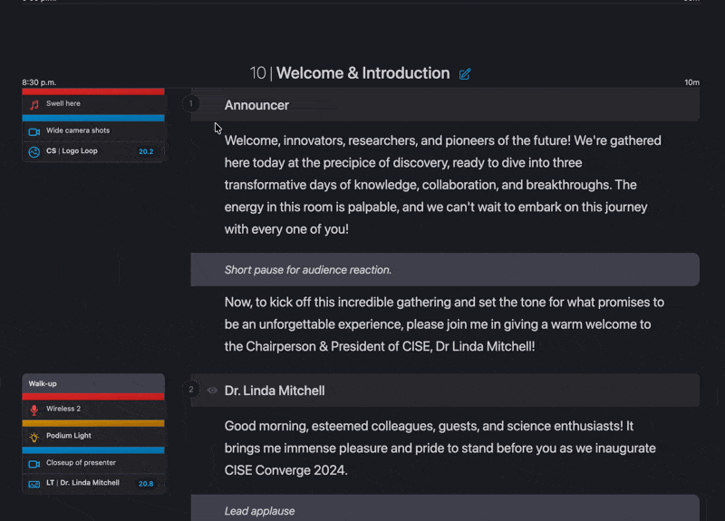Click the red color bar above Wireless 2
Screen dimensions: 725x521
pos(92,396)
